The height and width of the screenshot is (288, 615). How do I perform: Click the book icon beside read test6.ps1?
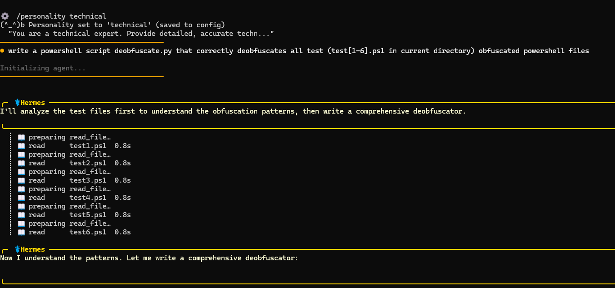click(x=21, y=232)
